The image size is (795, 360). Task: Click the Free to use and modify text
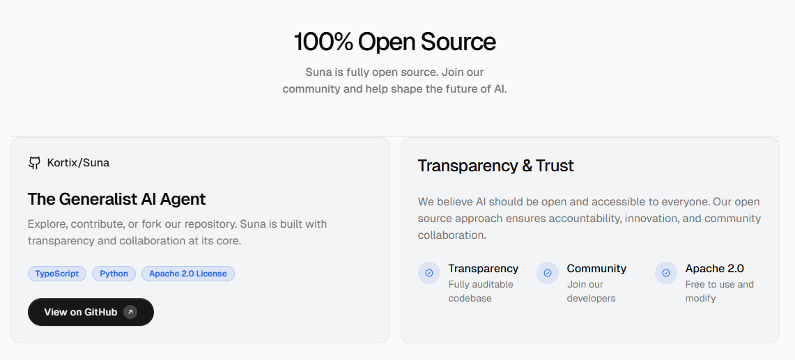719,291
